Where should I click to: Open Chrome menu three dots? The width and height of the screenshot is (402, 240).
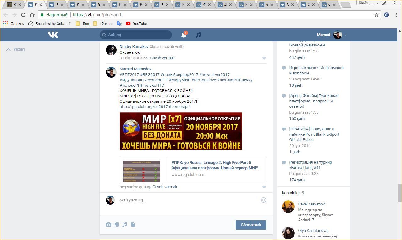[396, 15]
